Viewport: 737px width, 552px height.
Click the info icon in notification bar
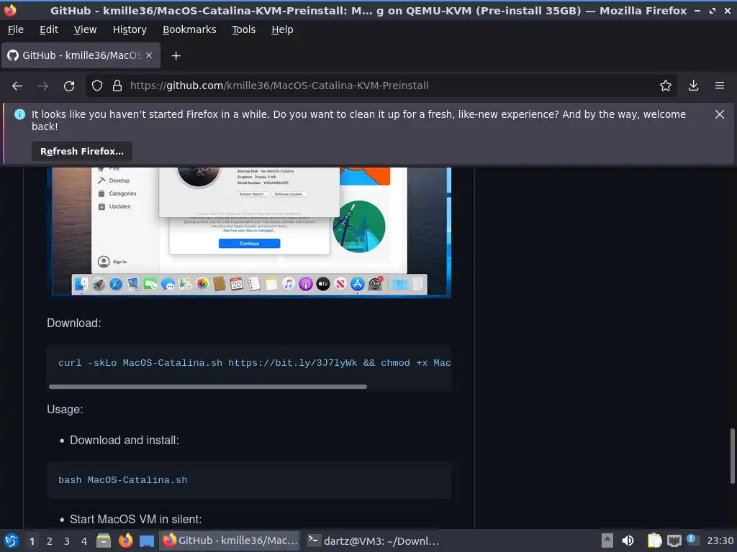(19, 114)
